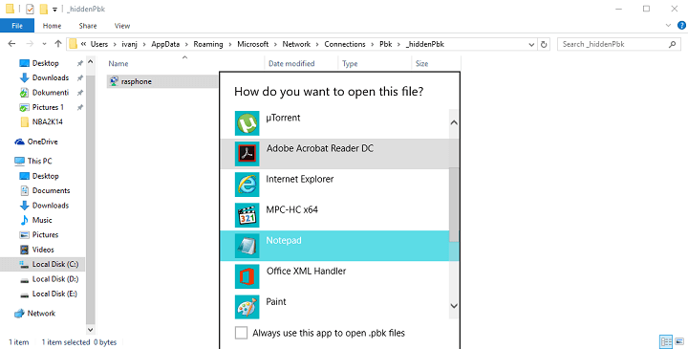688x349 pixels.
Task: Pick the Internet Explorer icon
Action: (247, 185)
